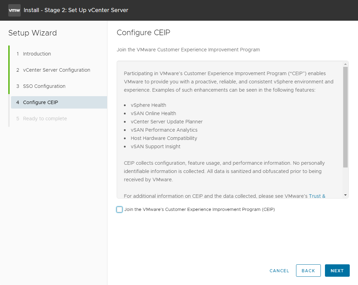Screen dimensions: 358x285
Task: Go back with the BACK button
Action: click(x=308, y=271)
